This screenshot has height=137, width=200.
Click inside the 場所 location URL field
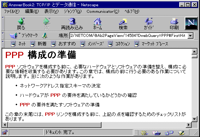pos(128,36)
